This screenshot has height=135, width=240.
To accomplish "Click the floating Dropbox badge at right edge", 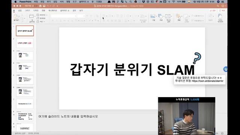I will click(x=225, y=69).
